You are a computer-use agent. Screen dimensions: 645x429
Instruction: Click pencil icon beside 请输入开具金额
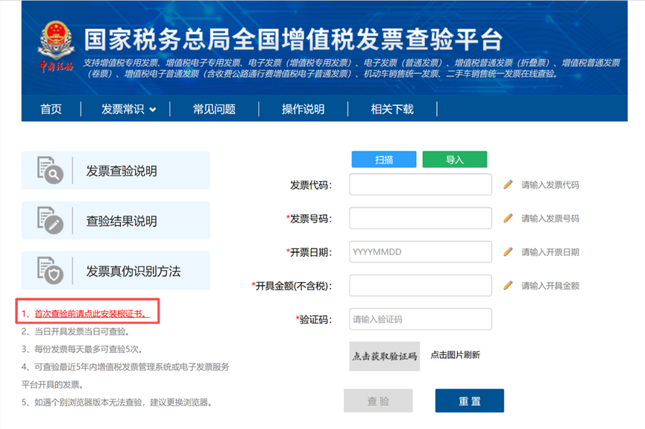click(508, 285)
